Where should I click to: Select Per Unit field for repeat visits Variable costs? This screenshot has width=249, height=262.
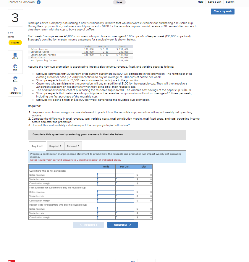tap(125, 213)
